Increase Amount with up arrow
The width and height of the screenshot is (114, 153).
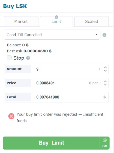click(105, 68)
